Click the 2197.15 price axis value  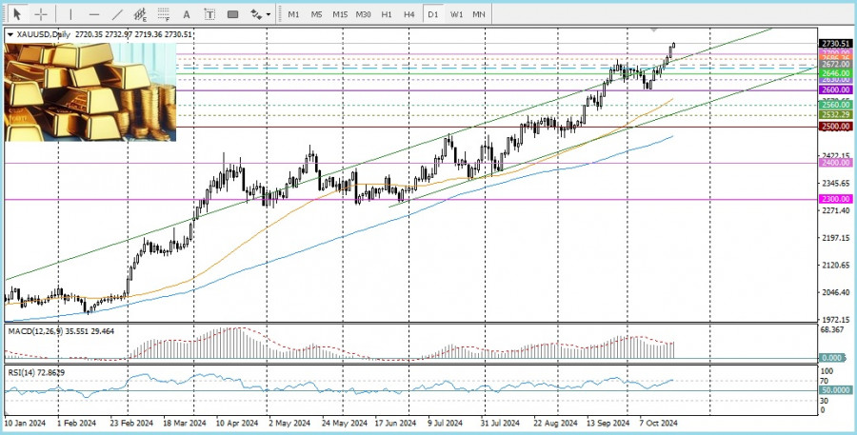[x=836, y=238]
